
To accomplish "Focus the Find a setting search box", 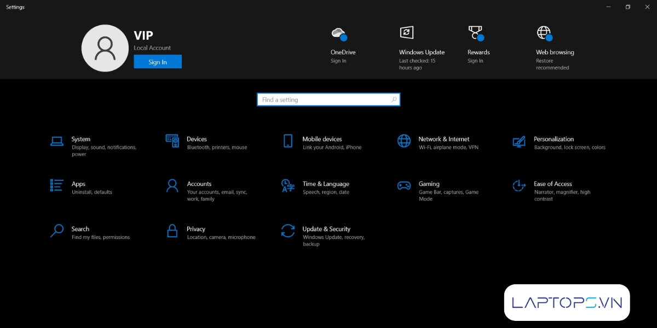I will pos(328,99).
